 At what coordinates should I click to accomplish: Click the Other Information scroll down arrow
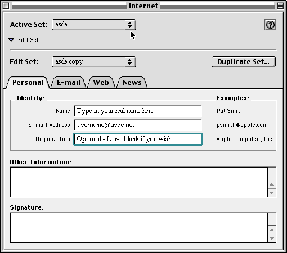tap(272, 193)
